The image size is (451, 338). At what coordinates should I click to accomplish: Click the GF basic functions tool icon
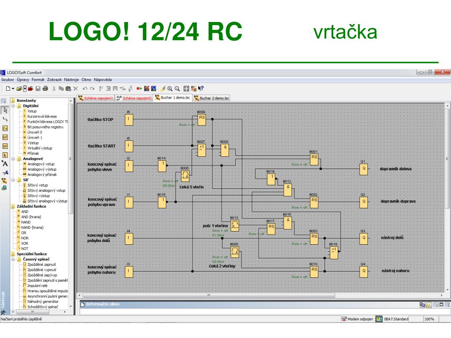pyautogui.click(x=5, y=137)
